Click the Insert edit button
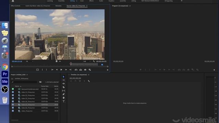 point(76,70)
